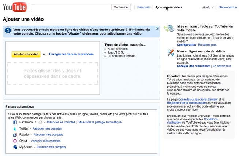
Task: Close the blue info notification banner
Action: (157, 28)
